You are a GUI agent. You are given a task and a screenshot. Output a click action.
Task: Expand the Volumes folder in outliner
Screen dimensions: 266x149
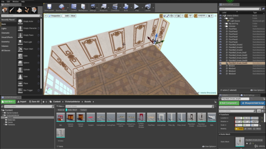pos(224,26)
